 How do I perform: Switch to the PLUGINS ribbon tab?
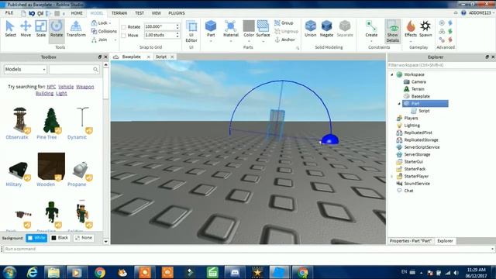pos(177,13)
